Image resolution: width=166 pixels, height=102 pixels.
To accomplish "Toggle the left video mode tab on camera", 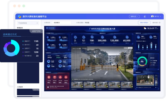I will [x=126, y=48].
